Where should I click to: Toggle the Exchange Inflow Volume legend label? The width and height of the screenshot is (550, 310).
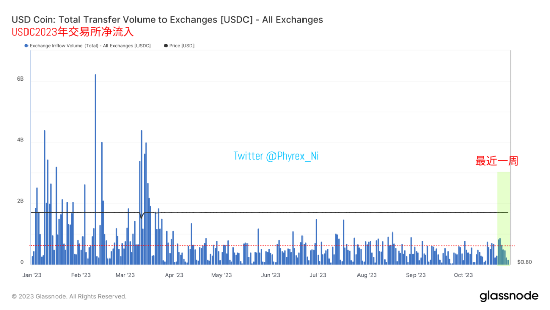point(90,46)
